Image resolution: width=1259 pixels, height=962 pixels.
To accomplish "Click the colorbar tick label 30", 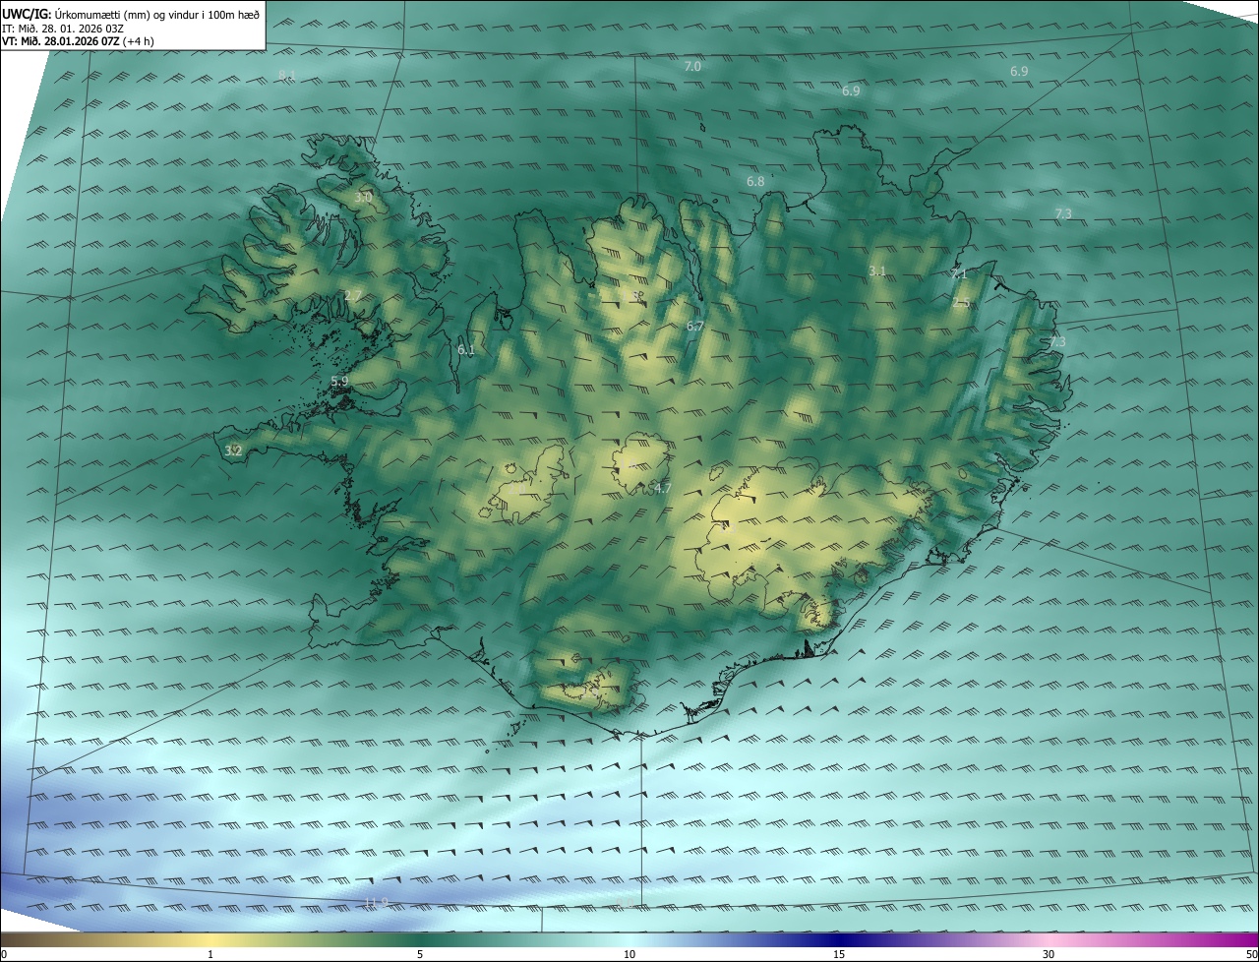I will (x=1049, y=954).
